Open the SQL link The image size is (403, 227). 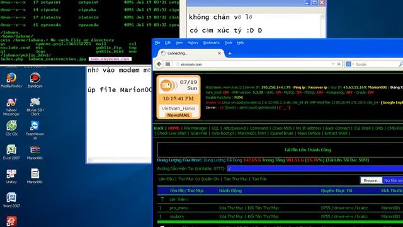[215, 128]
